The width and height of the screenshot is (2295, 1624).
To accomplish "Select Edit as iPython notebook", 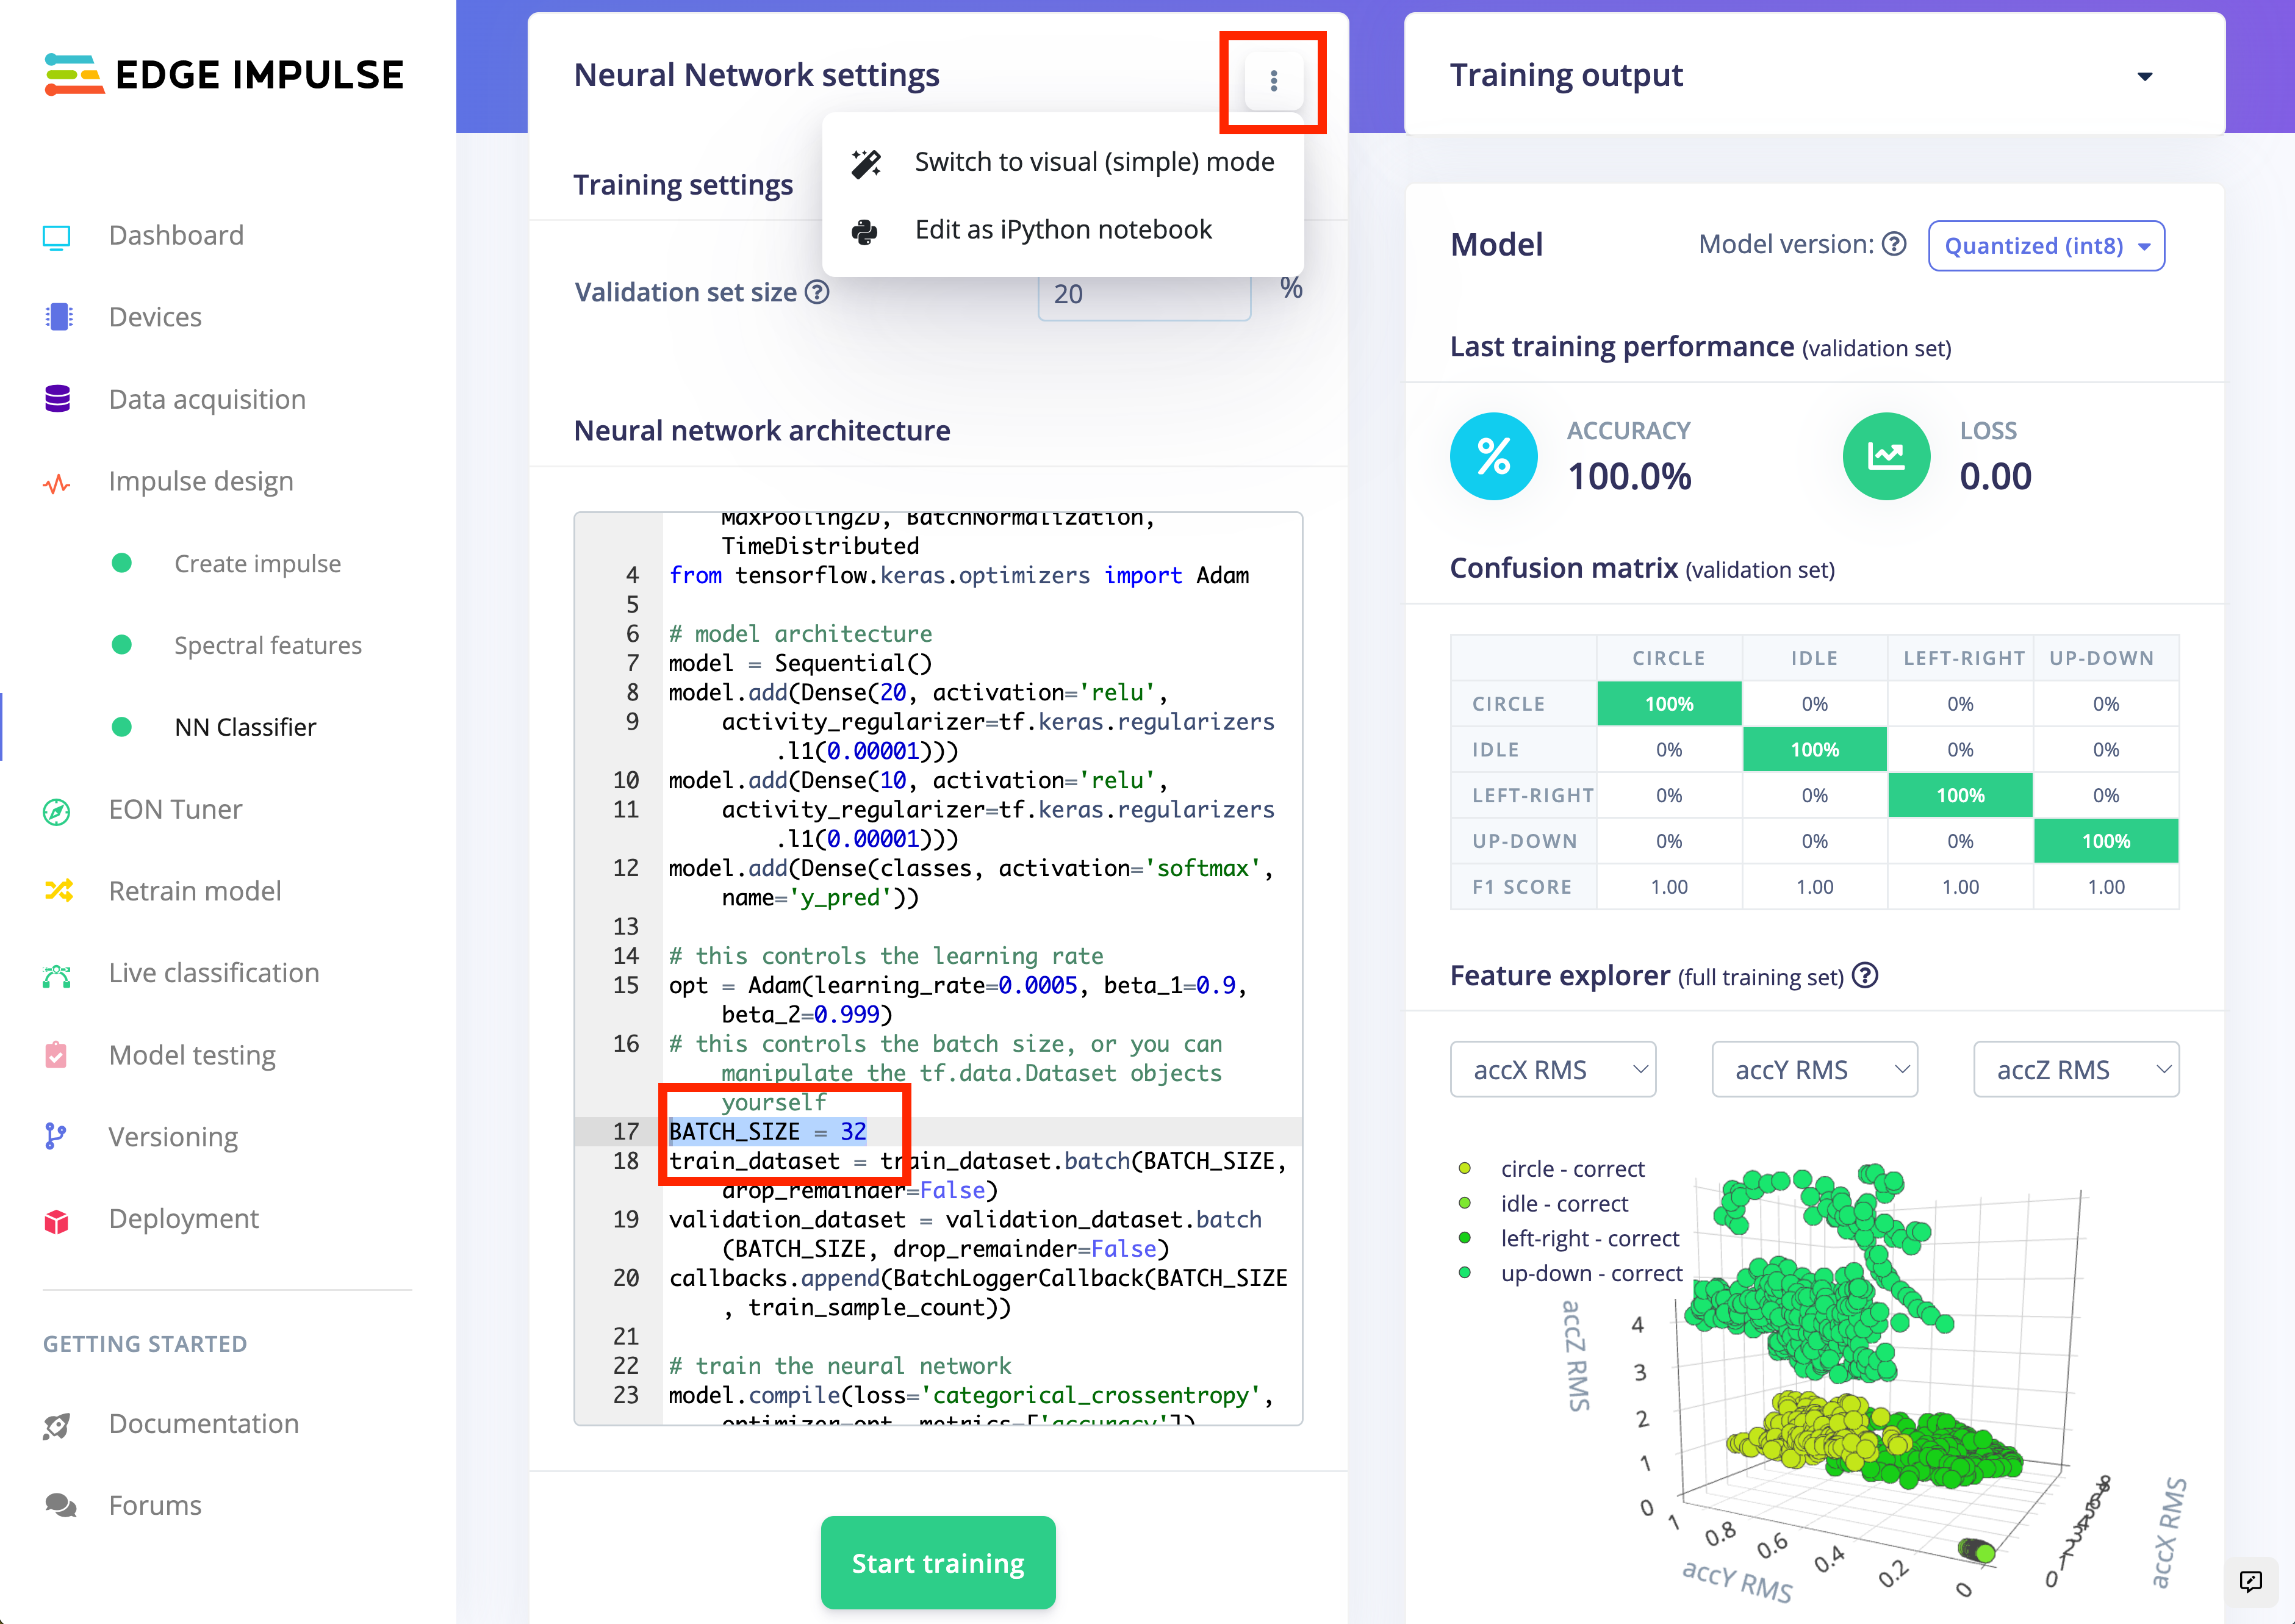I will point(1063,230).
